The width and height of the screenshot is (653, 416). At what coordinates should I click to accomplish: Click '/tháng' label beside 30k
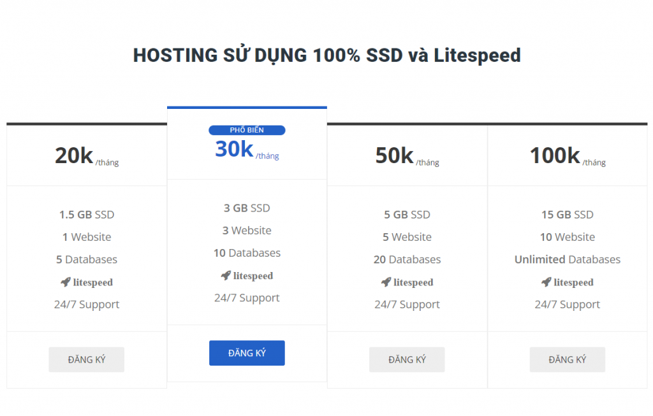click(267, 155)
